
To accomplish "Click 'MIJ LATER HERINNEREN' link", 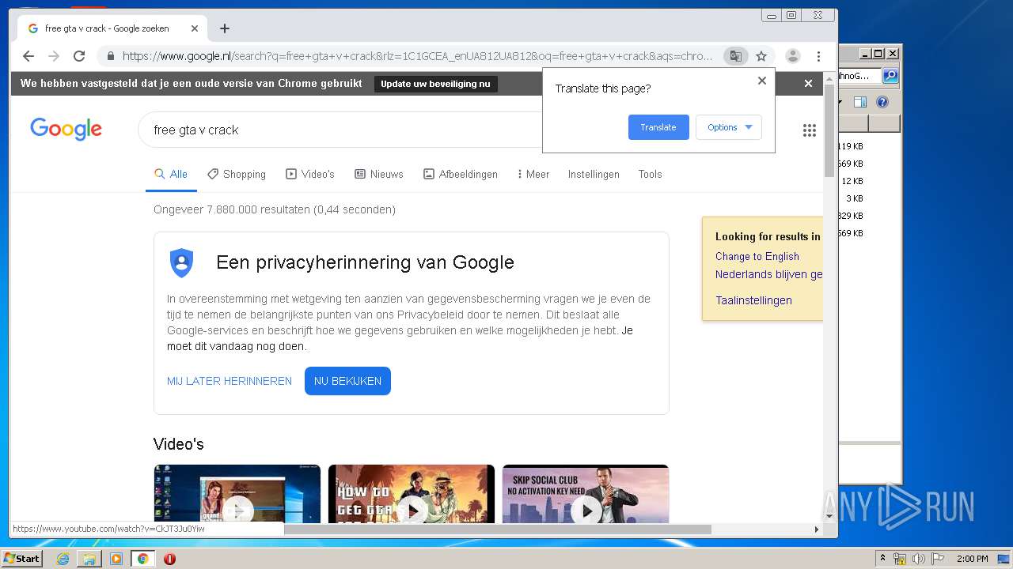I will (x=230, y=381).
